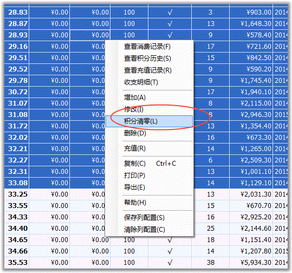The width and height of the screenshot is (292, 273).
Task: Select the ¥5,934.30 amount cell
Action: 251,263
